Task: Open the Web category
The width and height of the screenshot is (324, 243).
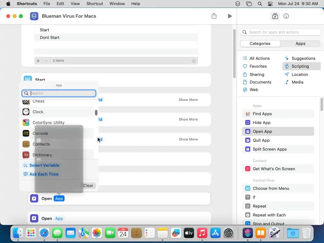Action: [x=251, y=90]
